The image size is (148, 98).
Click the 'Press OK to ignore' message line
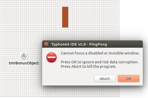coord(100,62)
